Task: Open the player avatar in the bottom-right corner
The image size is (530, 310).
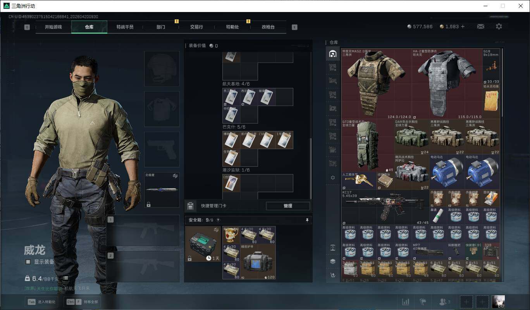Action: tap(498, 301)
